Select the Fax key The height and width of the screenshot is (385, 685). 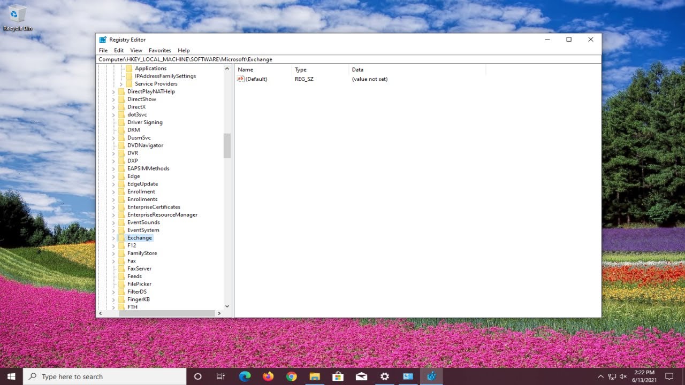tap(132, 261)
